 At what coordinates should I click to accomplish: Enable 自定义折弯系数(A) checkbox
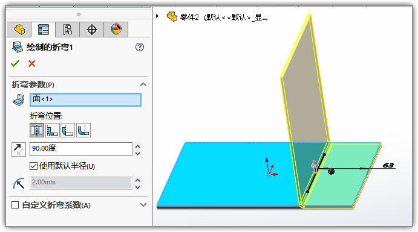(x=15, y=205)
